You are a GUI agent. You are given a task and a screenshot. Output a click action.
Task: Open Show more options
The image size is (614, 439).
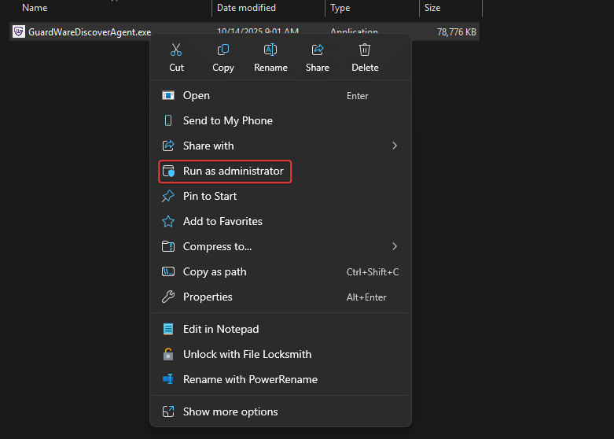click(230, 411)
